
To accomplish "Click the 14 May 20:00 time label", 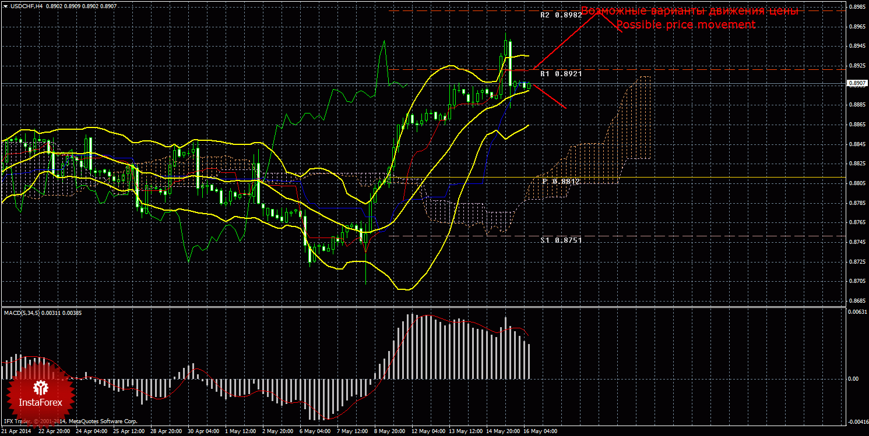I will click(x=502, y=432).
